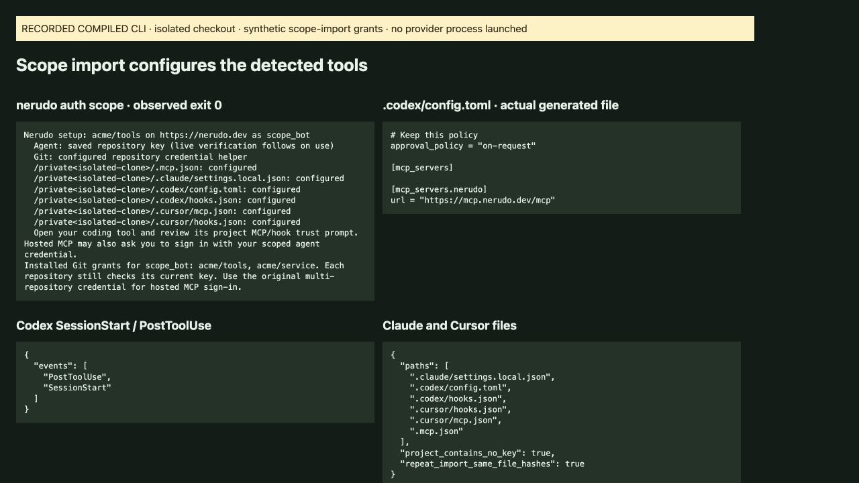Click the "events": [ key in the JSON
This screenshot has height=483, width=859.
pos(61,366)
